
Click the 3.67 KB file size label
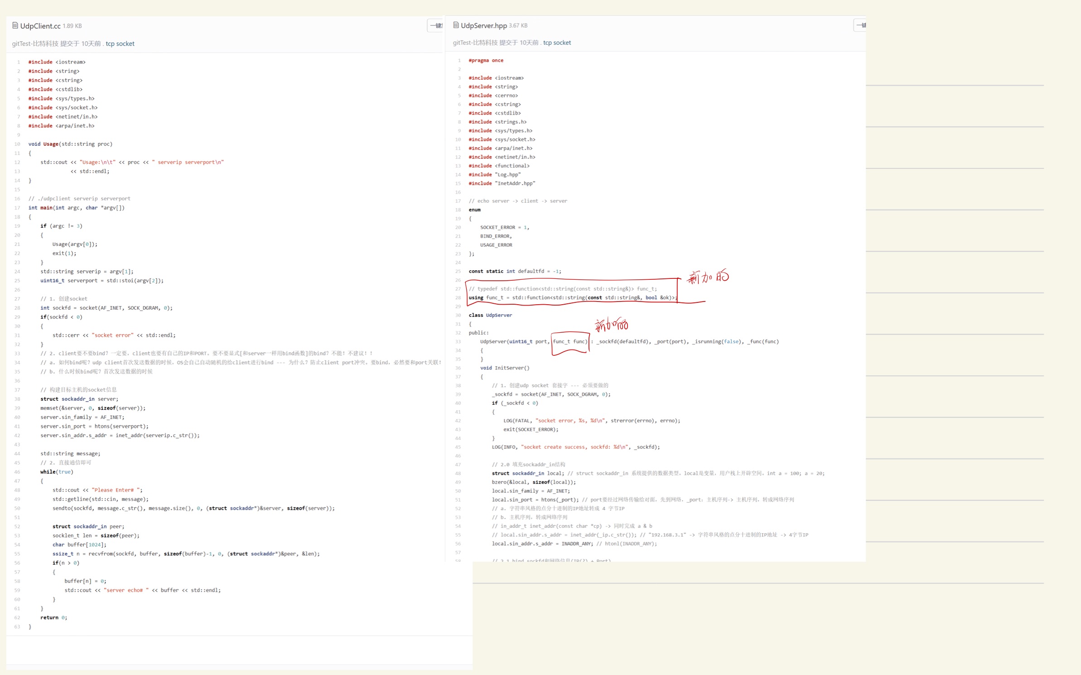[518, 26]
